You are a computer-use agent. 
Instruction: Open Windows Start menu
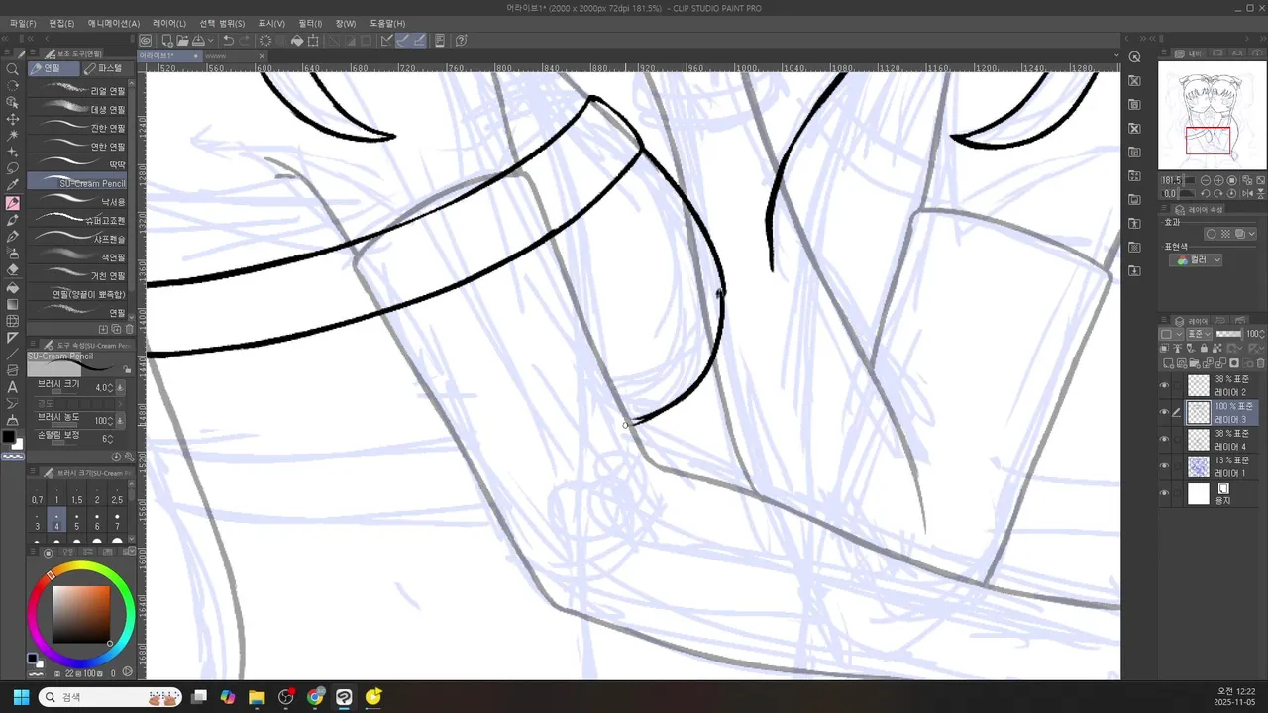[21, 697]
